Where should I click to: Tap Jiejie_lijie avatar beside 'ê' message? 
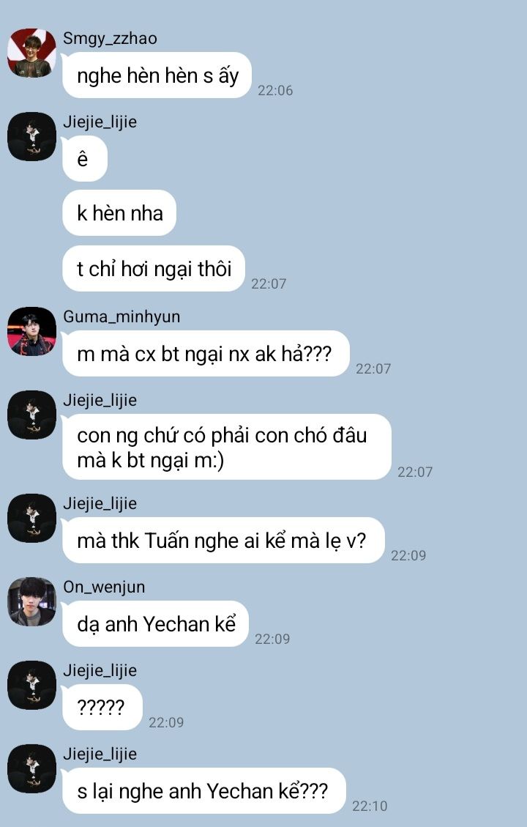[x=31, y=136]
